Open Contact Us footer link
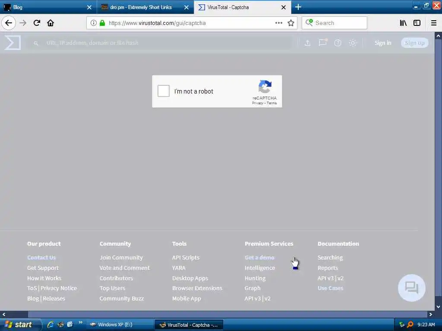The image size is (442, 331). (41, 257)
